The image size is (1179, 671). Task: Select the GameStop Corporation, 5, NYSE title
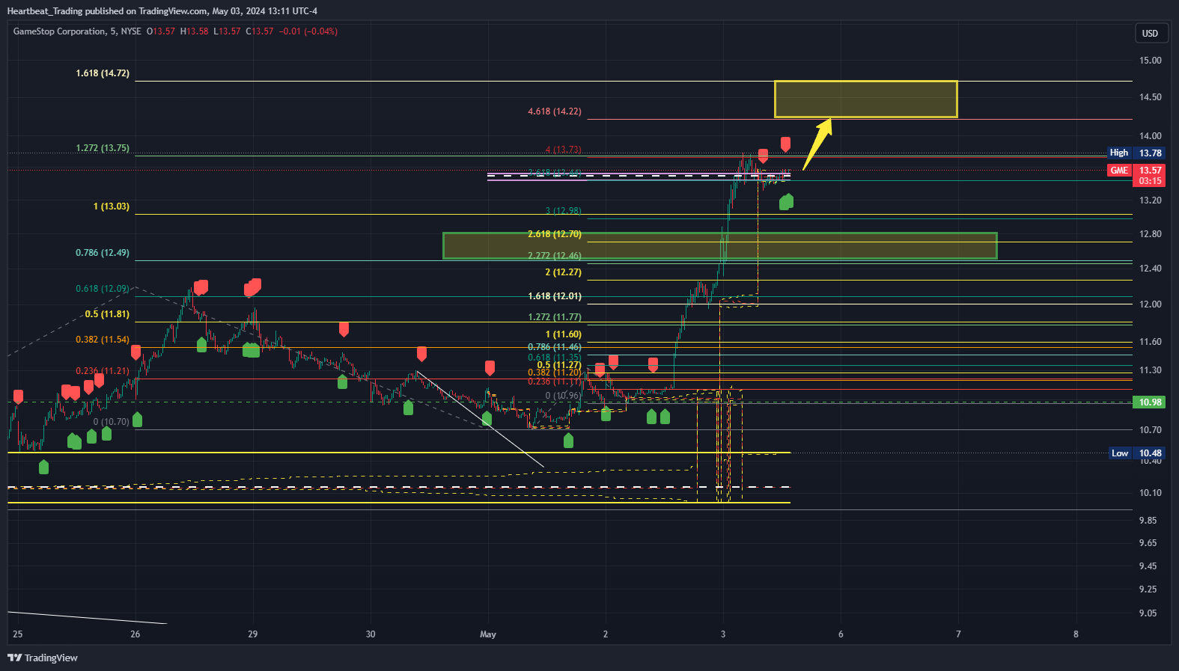77,31
